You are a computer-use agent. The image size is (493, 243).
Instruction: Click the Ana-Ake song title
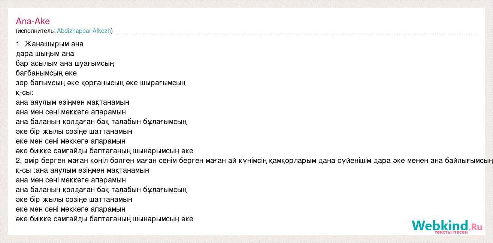[33, 21]
